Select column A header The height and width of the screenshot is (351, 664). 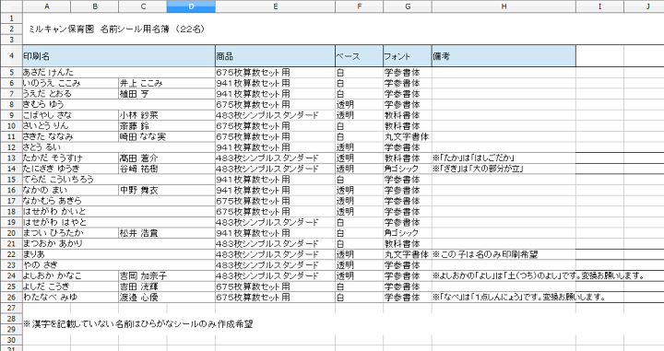coord(47,6)
